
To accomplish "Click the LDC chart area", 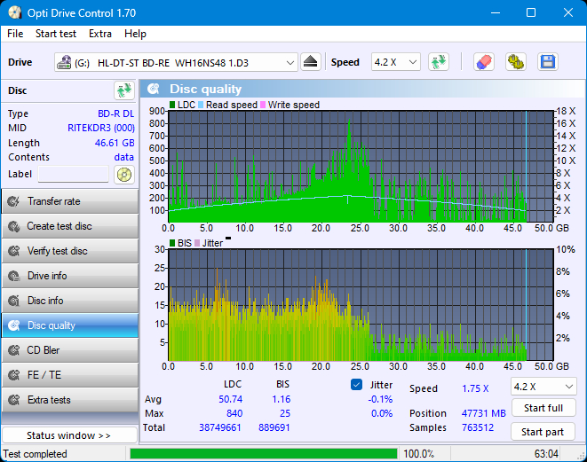I will [x=361, y=167].
